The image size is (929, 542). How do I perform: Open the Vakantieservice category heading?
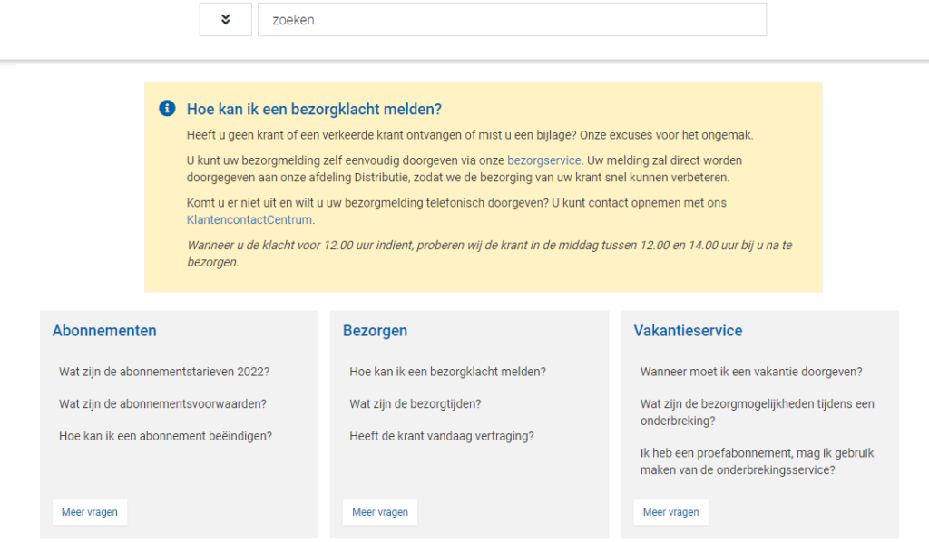[x=688, y=330]
